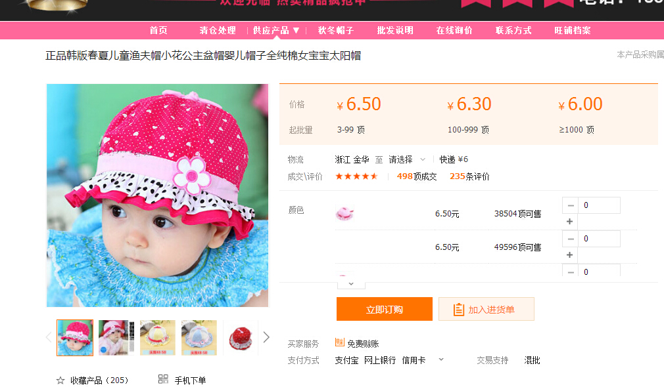Click the five-star rating icons
The height and width of the screenshot is (387, 664).
pyautogui.click(x=356, y=176)
